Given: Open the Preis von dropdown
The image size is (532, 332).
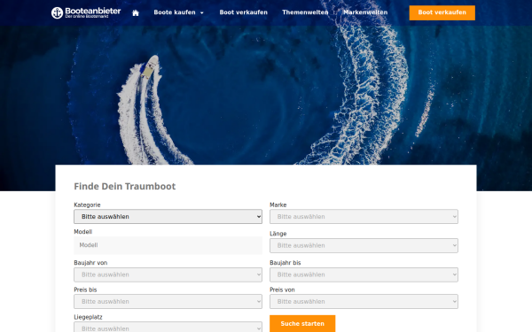Looking at the screenshot, I should tap(364, 302).
